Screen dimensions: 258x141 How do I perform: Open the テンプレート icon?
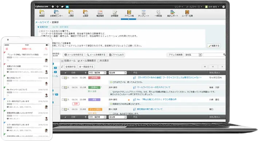click(x=144, y=14)
